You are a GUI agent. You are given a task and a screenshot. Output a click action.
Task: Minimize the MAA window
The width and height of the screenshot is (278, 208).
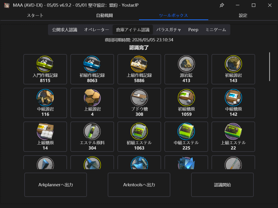238,5
